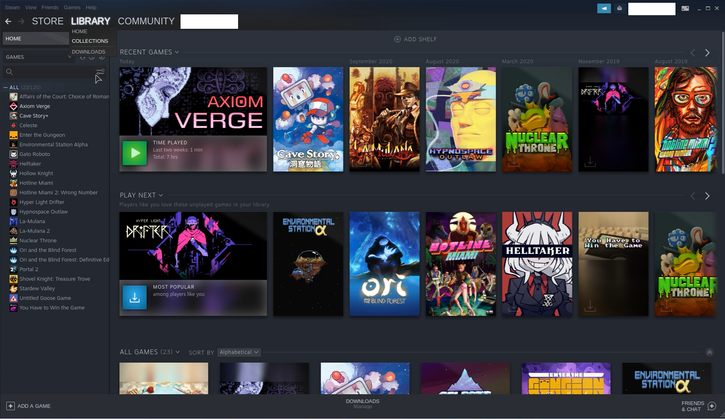Click the plus icon next to Add Shelf
The width and height of the screenshot is (725, 419).
pos(397,39)
